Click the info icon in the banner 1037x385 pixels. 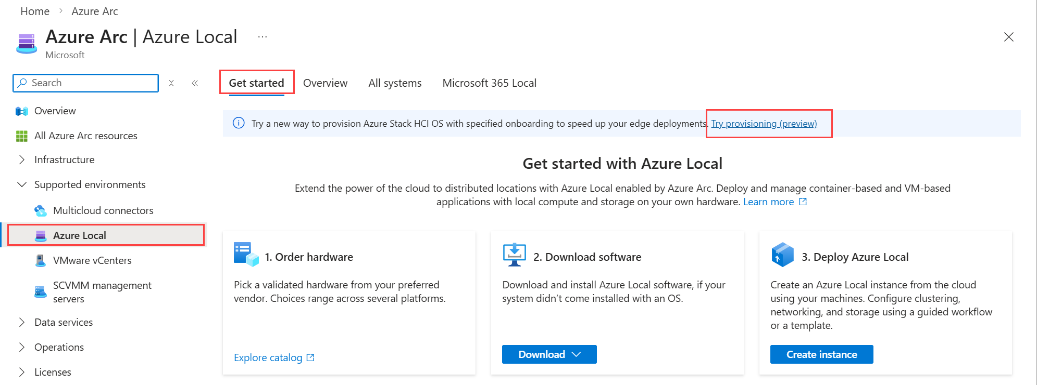click(x=239, y=123)
